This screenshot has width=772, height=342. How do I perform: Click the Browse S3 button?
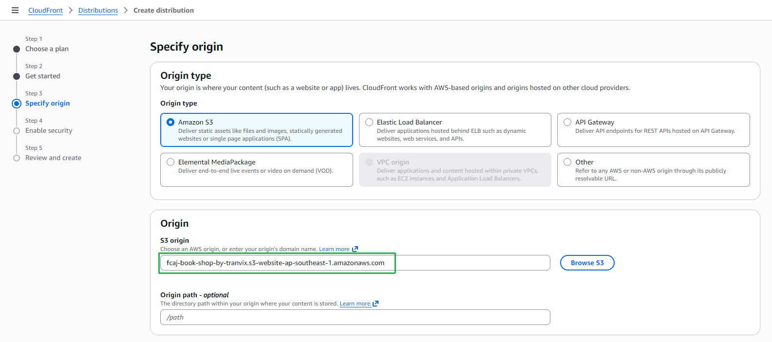587,263
